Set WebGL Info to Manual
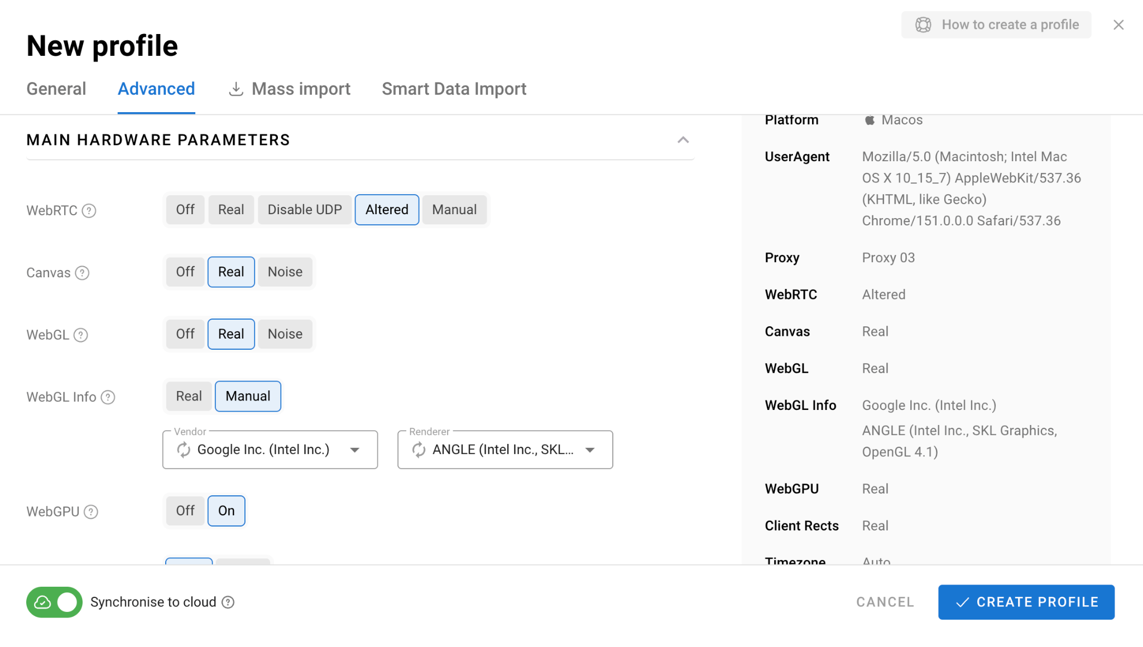 (248, 397)
